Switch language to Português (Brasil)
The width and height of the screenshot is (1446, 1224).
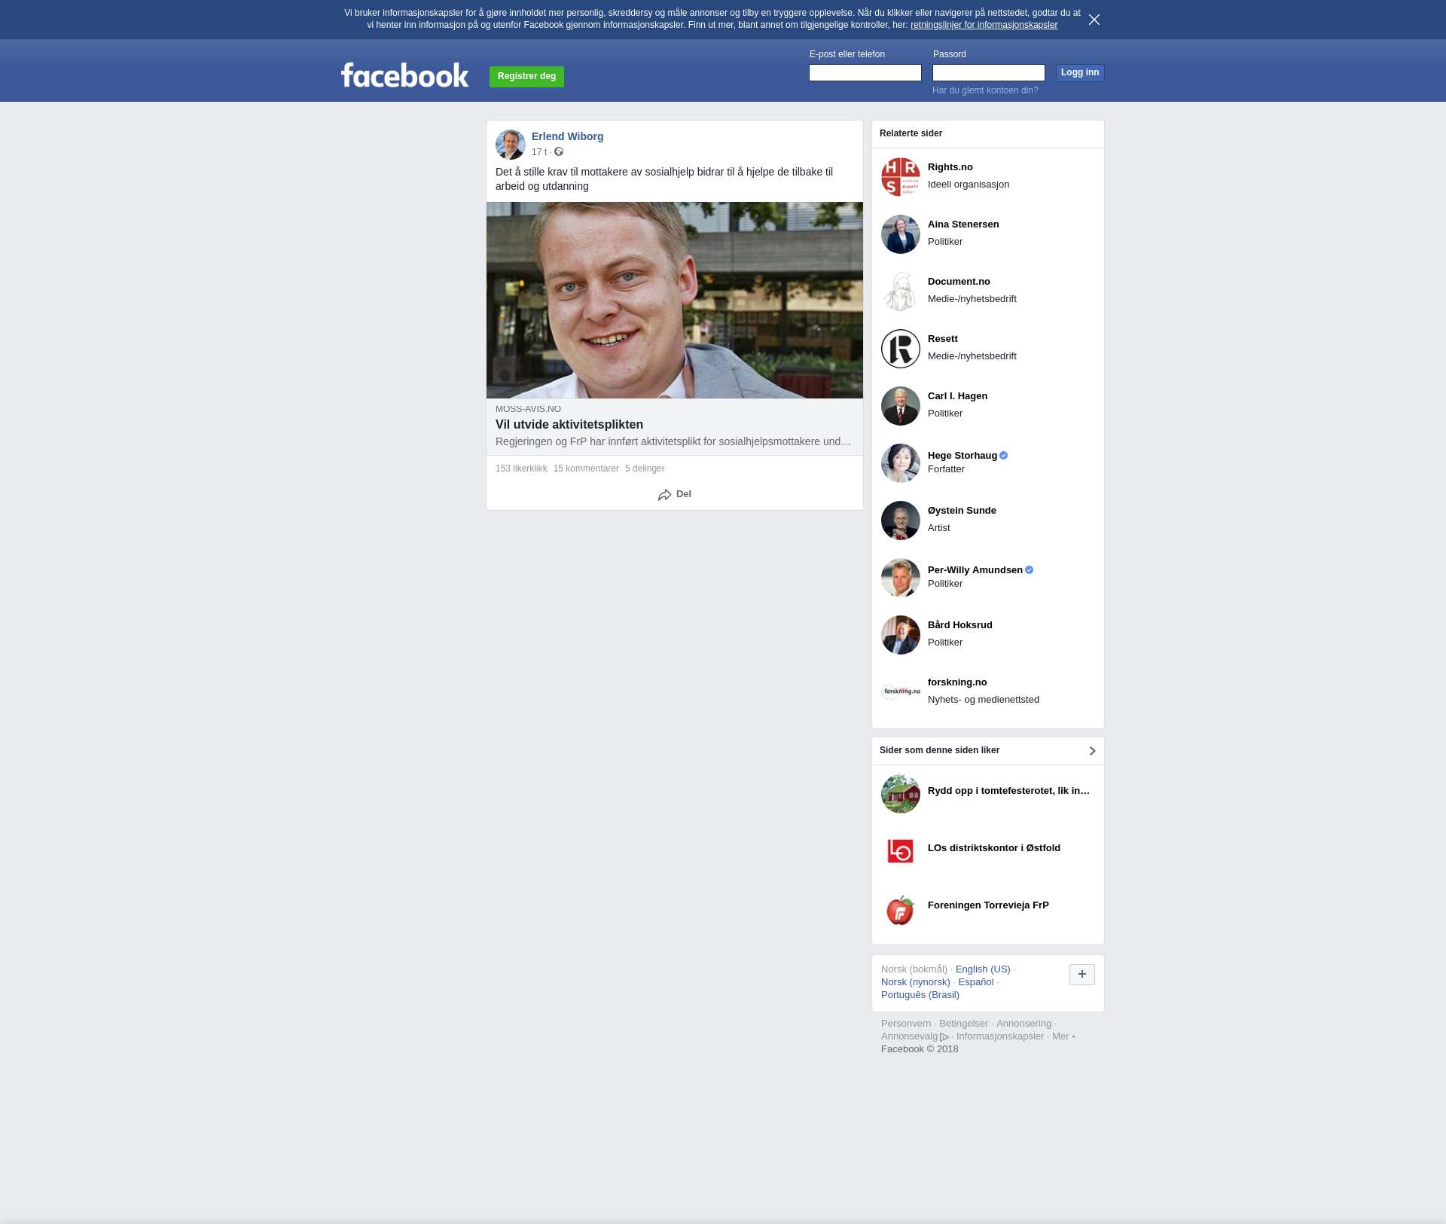(x=920, y=995)
